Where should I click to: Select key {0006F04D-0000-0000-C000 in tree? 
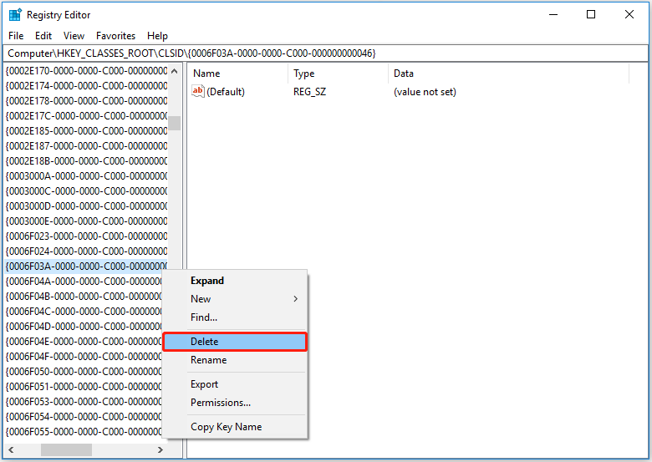(83, 326)
